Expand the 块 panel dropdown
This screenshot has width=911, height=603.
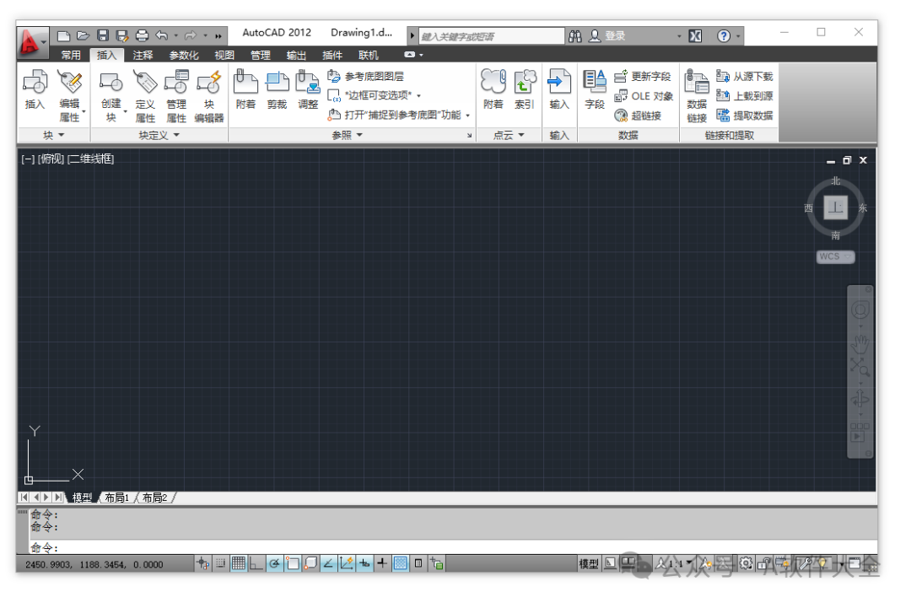[62, 135]
